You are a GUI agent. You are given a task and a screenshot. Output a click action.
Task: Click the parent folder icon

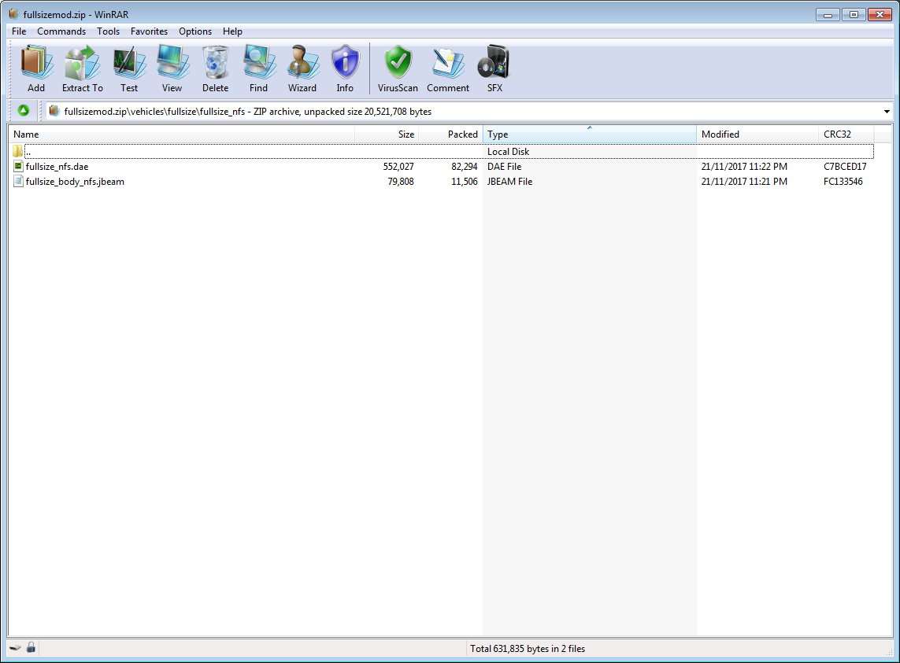pos(18,152)
